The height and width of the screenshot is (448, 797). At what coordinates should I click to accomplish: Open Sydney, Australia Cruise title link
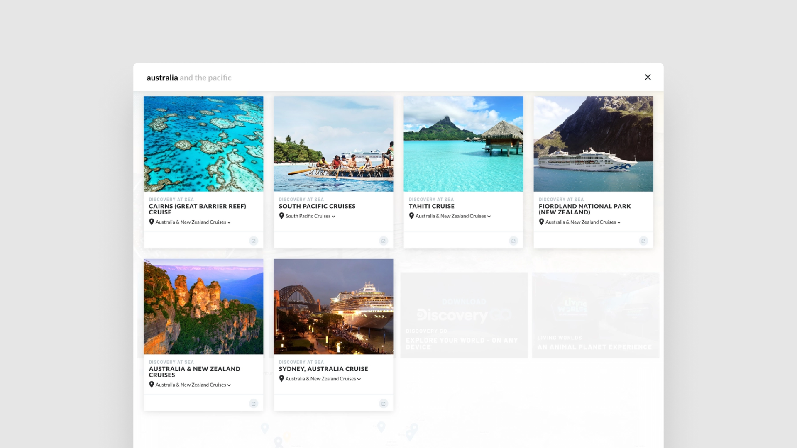point(323,369)
